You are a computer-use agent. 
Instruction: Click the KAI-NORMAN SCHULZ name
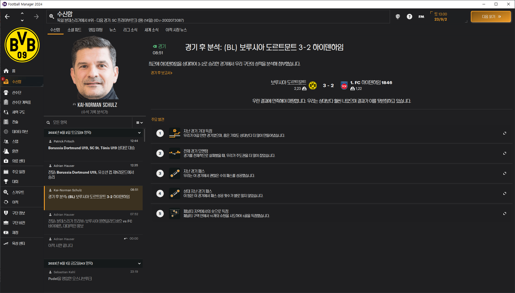97,105
